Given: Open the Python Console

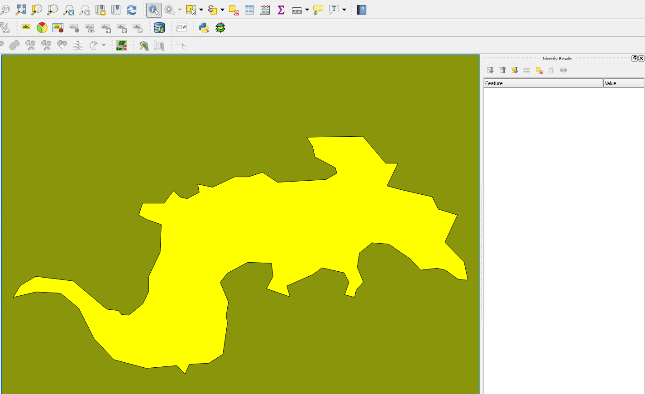Looking at the screenshot, I should (204, 28).
